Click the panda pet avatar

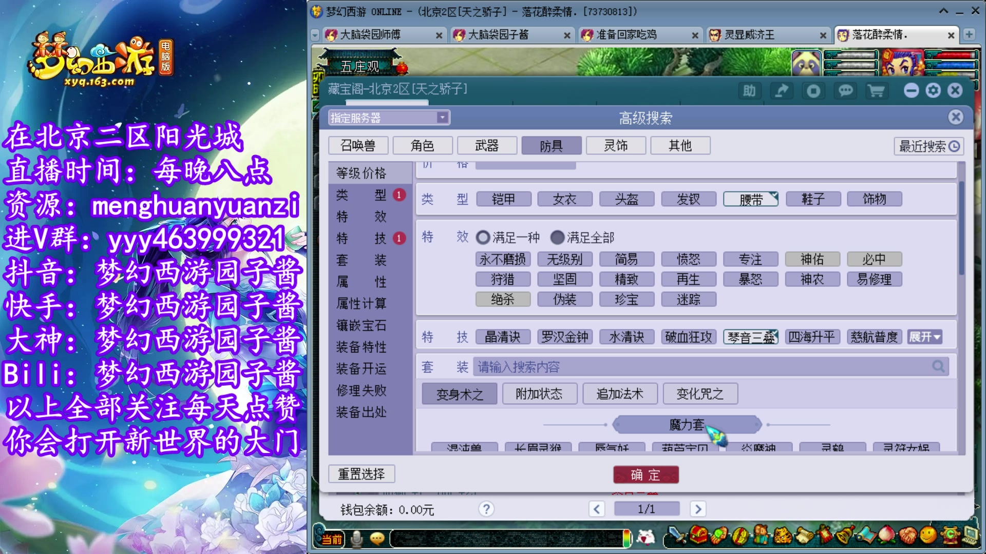[806, 63]
